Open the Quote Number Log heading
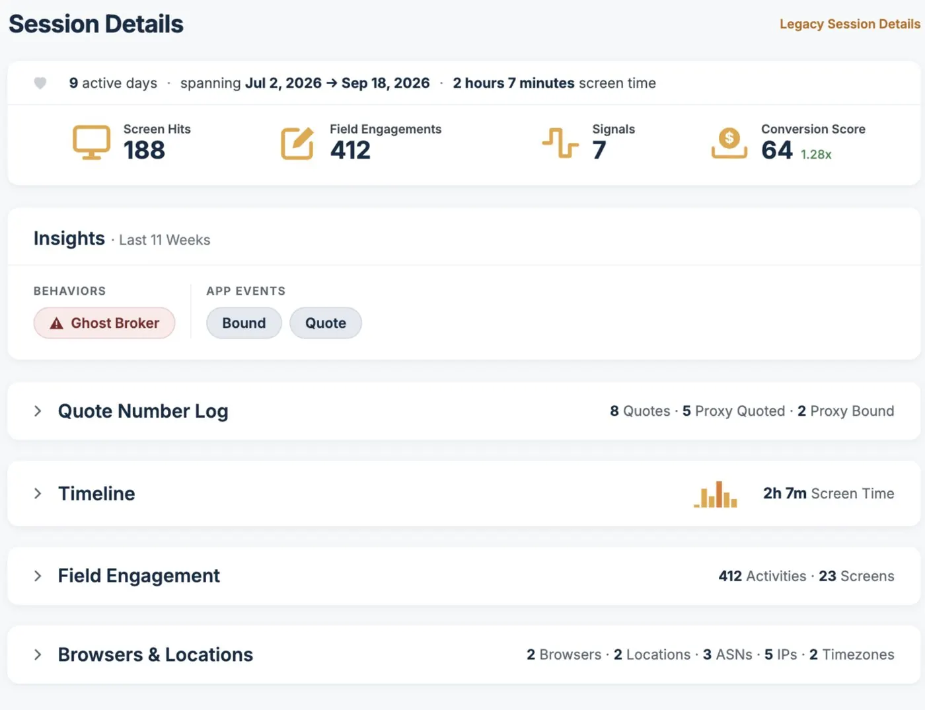The height and width of the screenshot is (710, 925). pos(143,411)
